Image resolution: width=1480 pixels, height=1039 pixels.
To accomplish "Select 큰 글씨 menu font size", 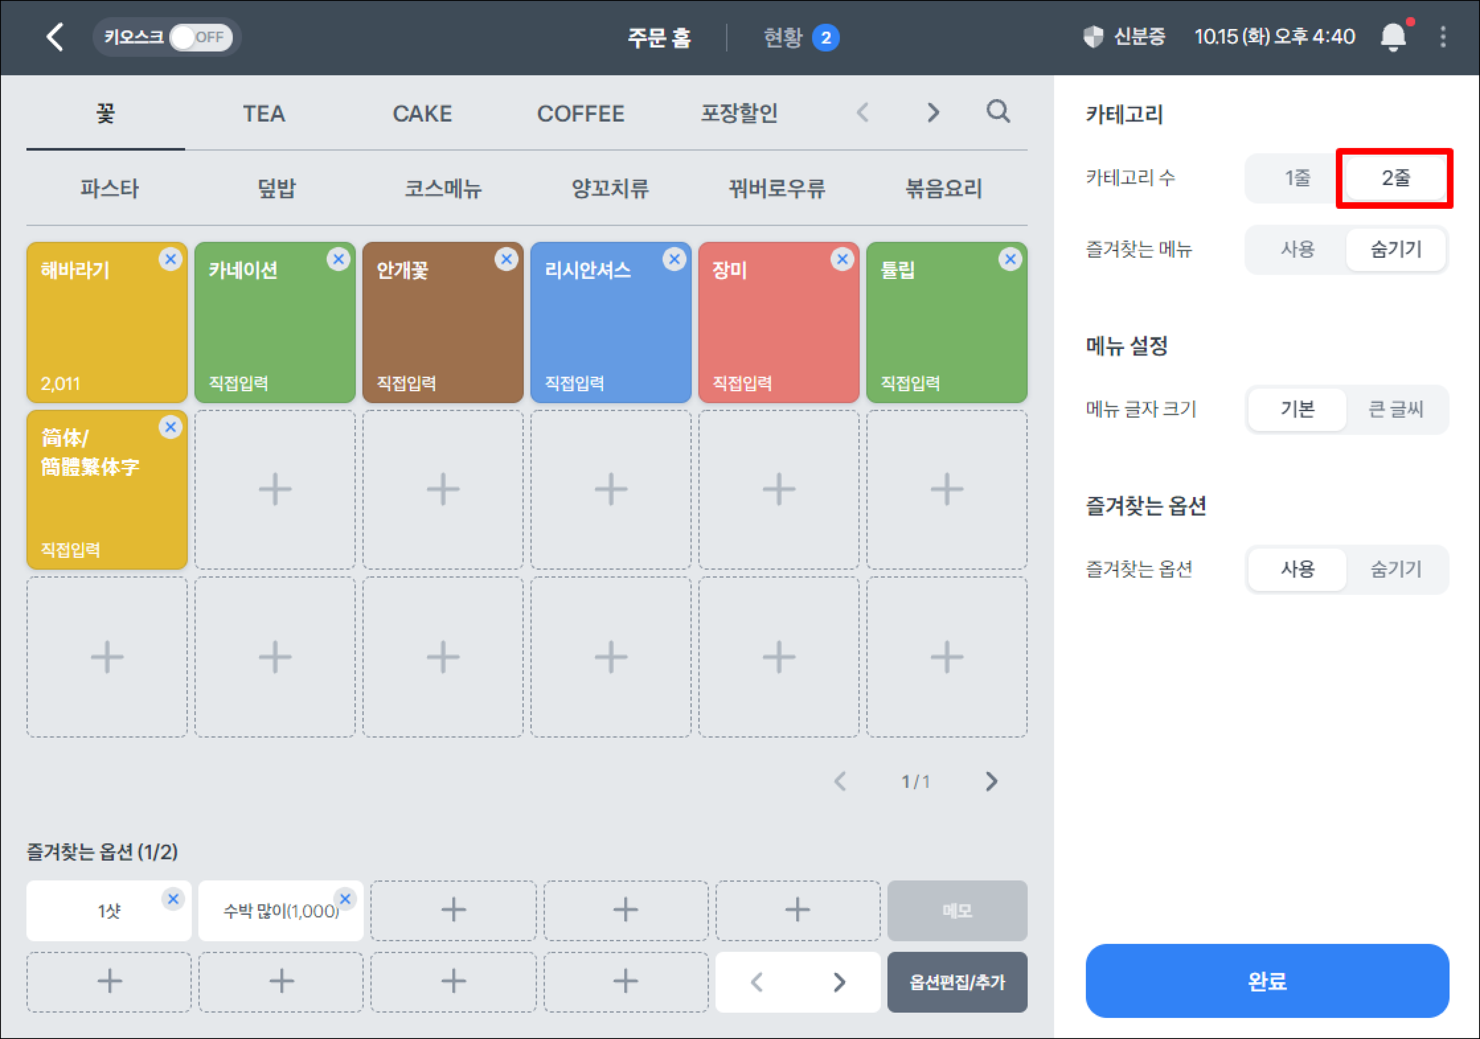I will point(1396,409).
